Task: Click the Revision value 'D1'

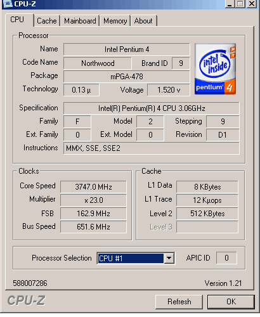Action: [223, 135]
